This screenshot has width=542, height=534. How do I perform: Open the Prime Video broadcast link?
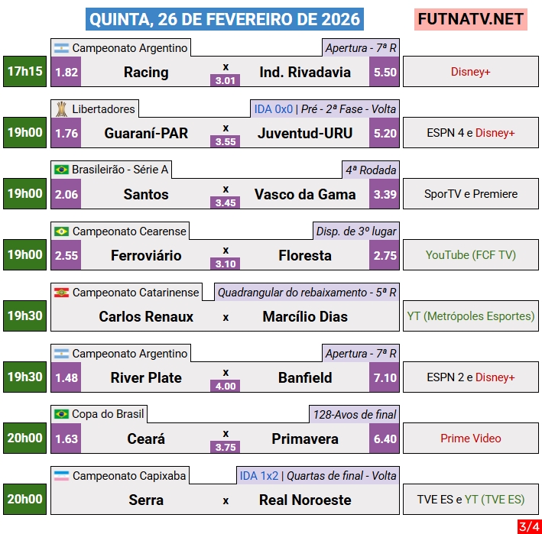coord(470,439)
